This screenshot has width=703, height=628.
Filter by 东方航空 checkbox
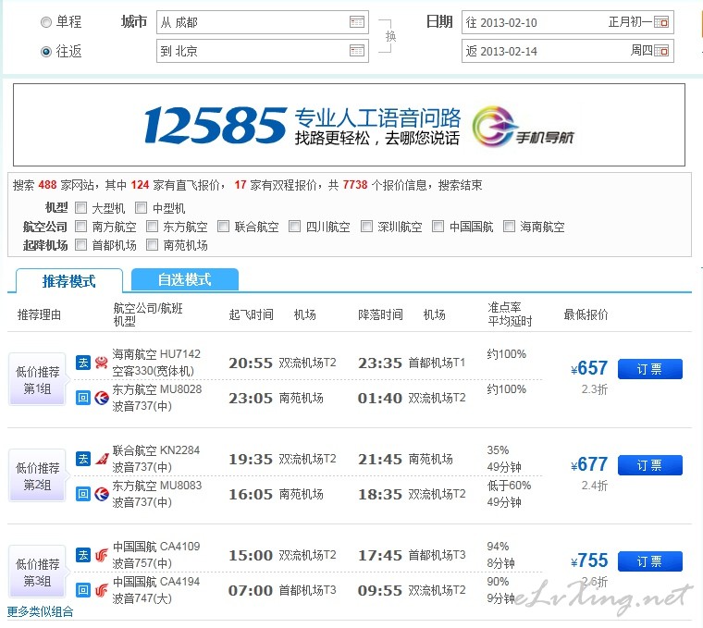pyautogui.click(x=153, y=227)
